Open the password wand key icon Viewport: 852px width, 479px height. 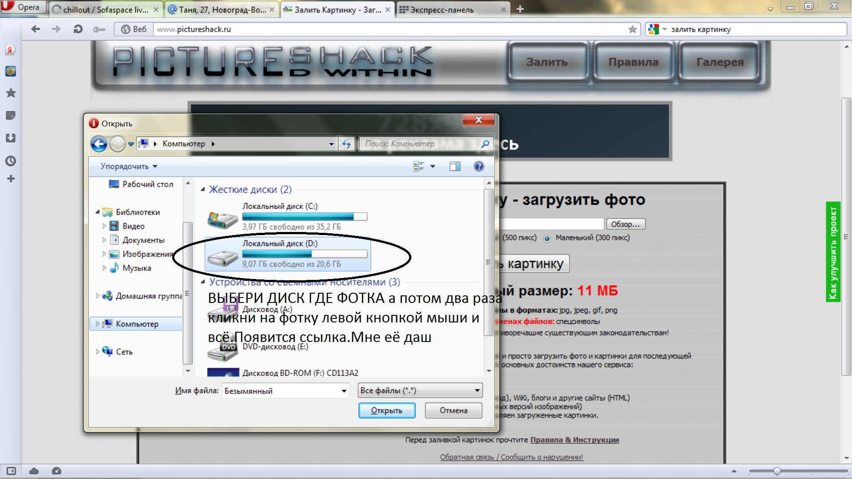pos(99,29)
